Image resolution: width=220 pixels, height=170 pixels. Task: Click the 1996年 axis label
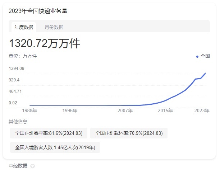pyautogui.click(x=70, y=110)
